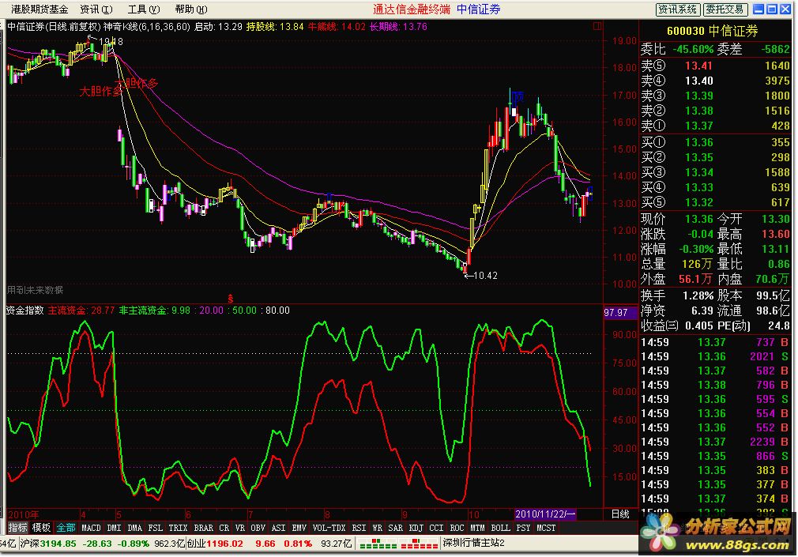Select the CCI indicator
798x557 pixels.
[x=436, y=528]
